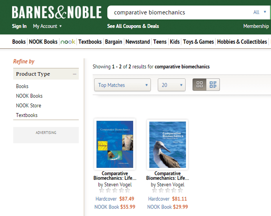Open the All search category dropdown

coord(260,12)
